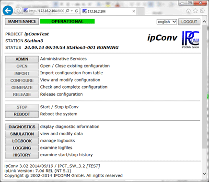Open favorites with the star icon
209x182 pixels.
coord(195,11)
